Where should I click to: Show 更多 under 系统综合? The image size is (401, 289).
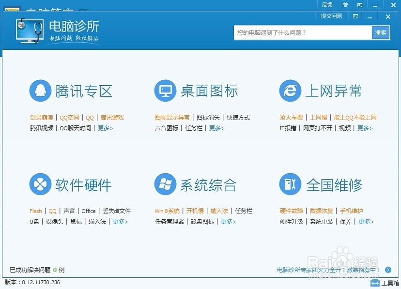[x=229, y=222]
